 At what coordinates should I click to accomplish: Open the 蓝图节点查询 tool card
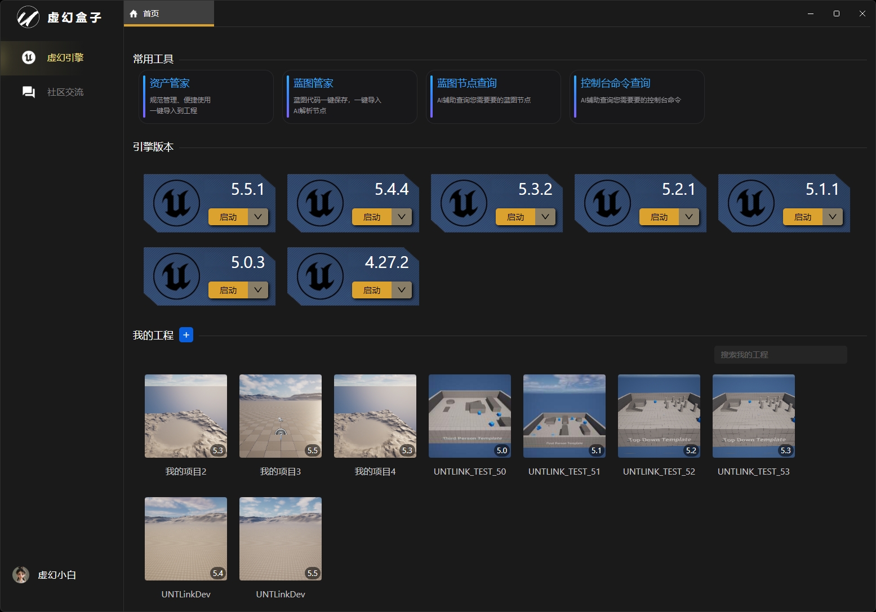click(x=493, y=97)
